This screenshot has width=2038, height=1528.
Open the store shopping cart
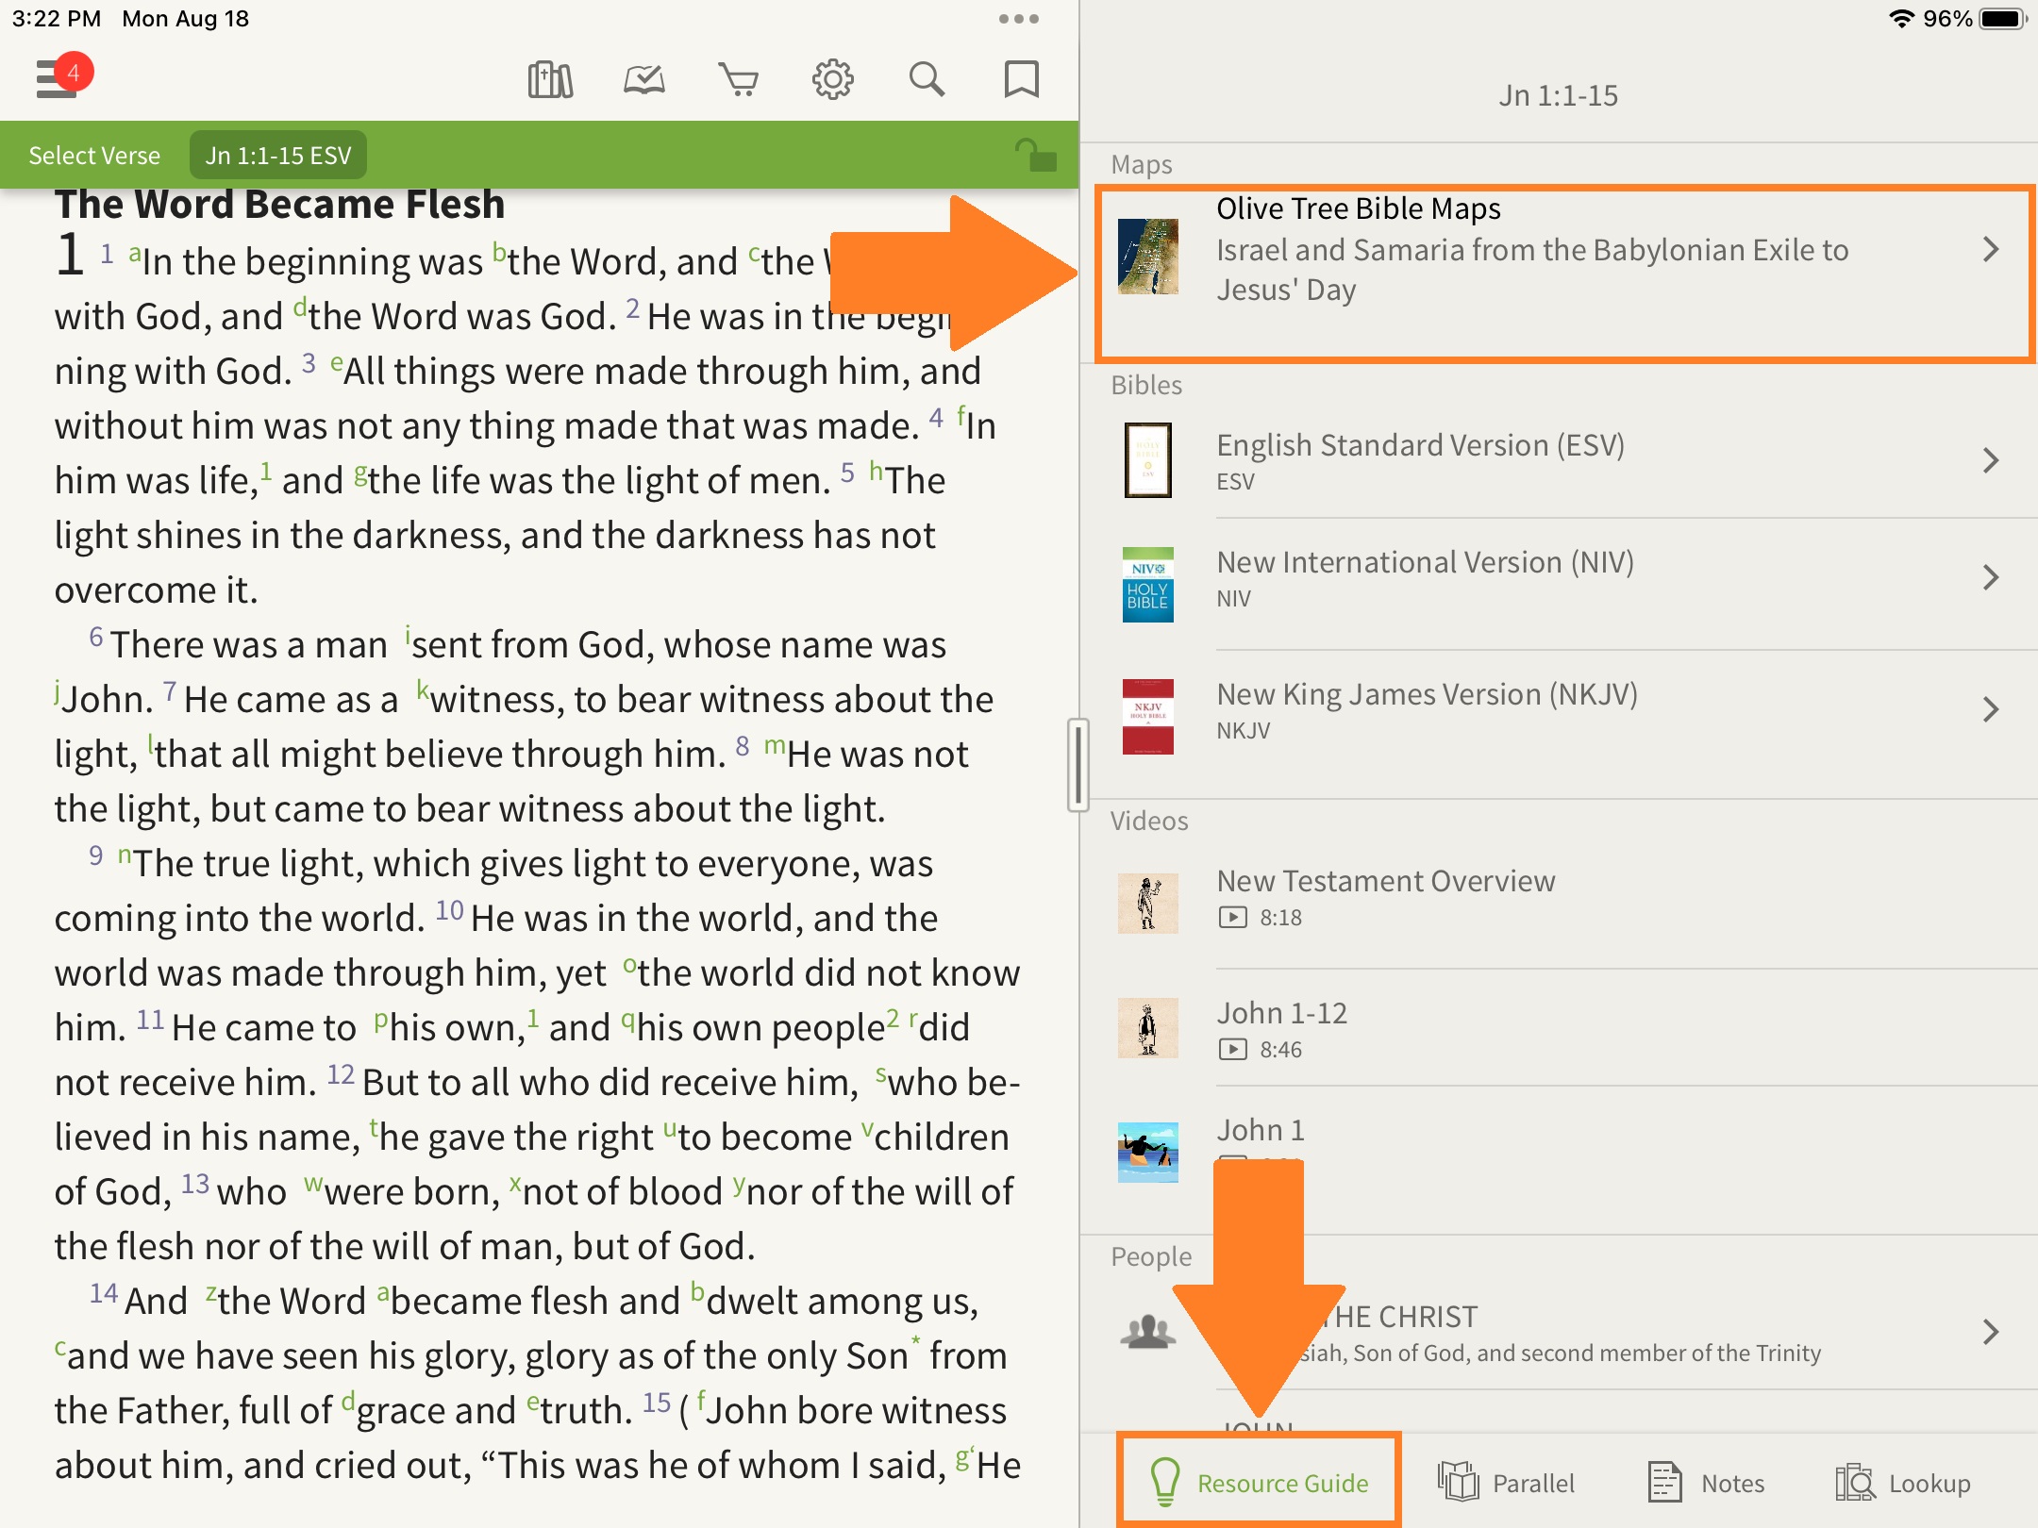[739, 79]
